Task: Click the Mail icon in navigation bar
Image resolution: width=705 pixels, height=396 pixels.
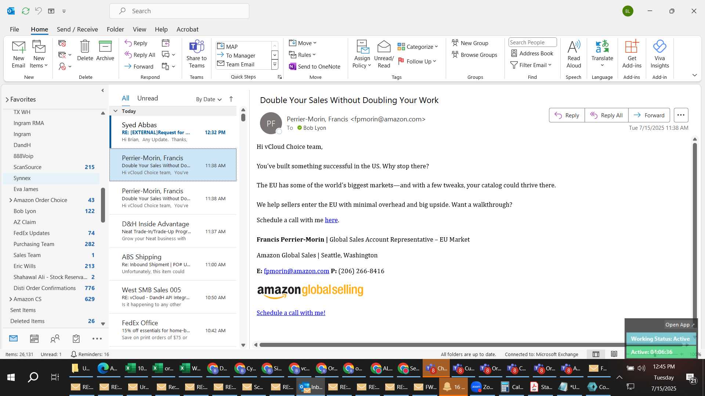Action: (13, 338)
